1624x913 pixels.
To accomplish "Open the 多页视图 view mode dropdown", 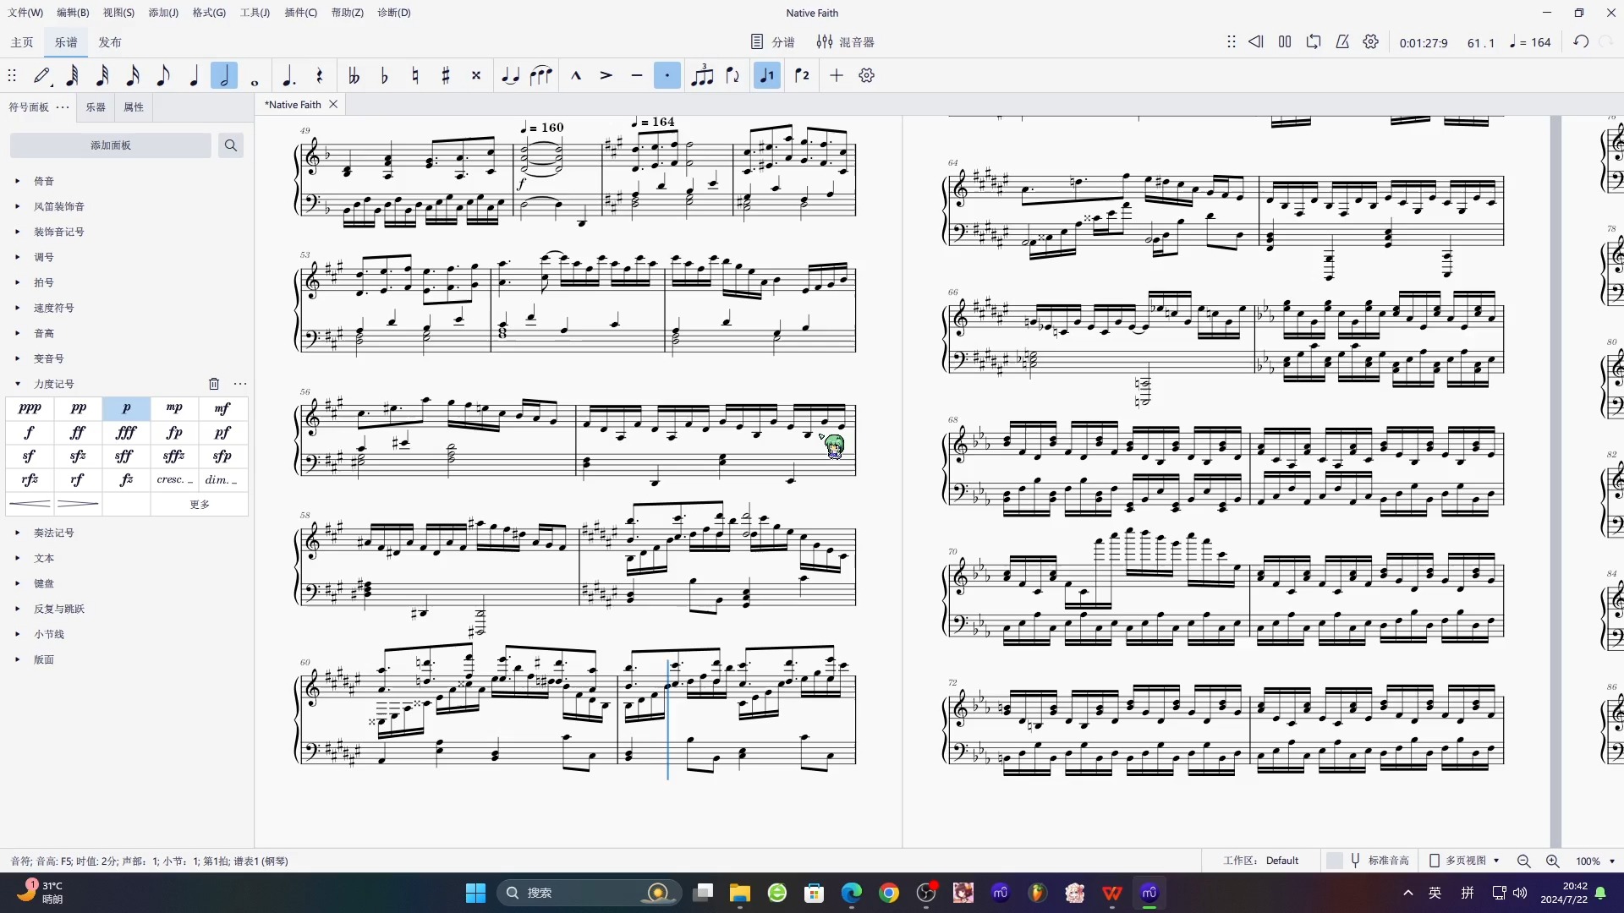I will (1465, 861).
